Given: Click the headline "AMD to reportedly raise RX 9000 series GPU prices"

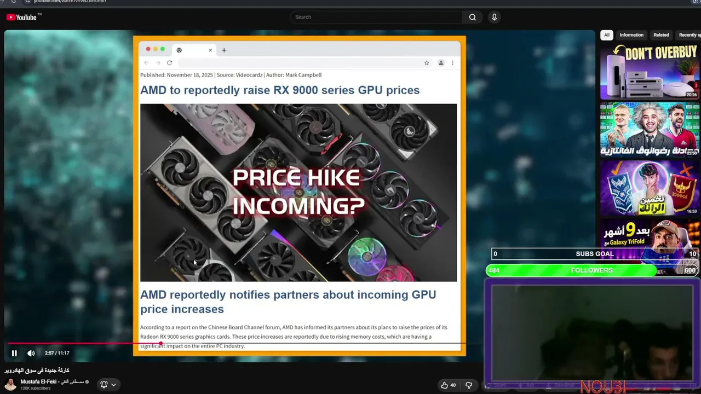Looking at the screenshot, I should (x=280, y=90).
